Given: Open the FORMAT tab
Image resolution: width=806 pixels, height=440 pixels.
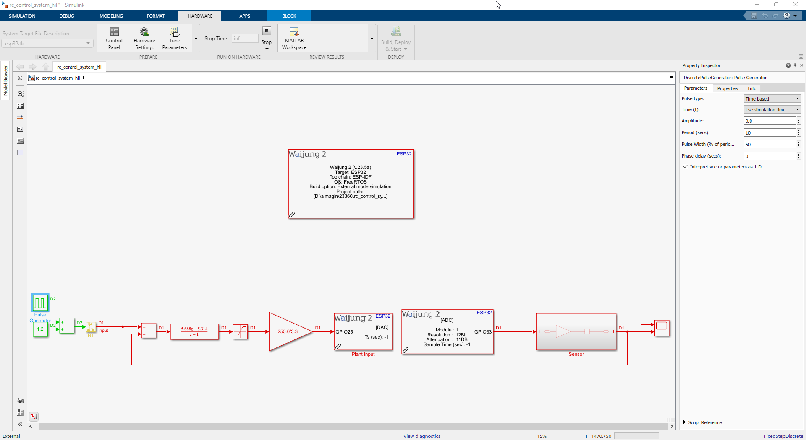Looking at the screenshot, I should (x=156, y=16).
